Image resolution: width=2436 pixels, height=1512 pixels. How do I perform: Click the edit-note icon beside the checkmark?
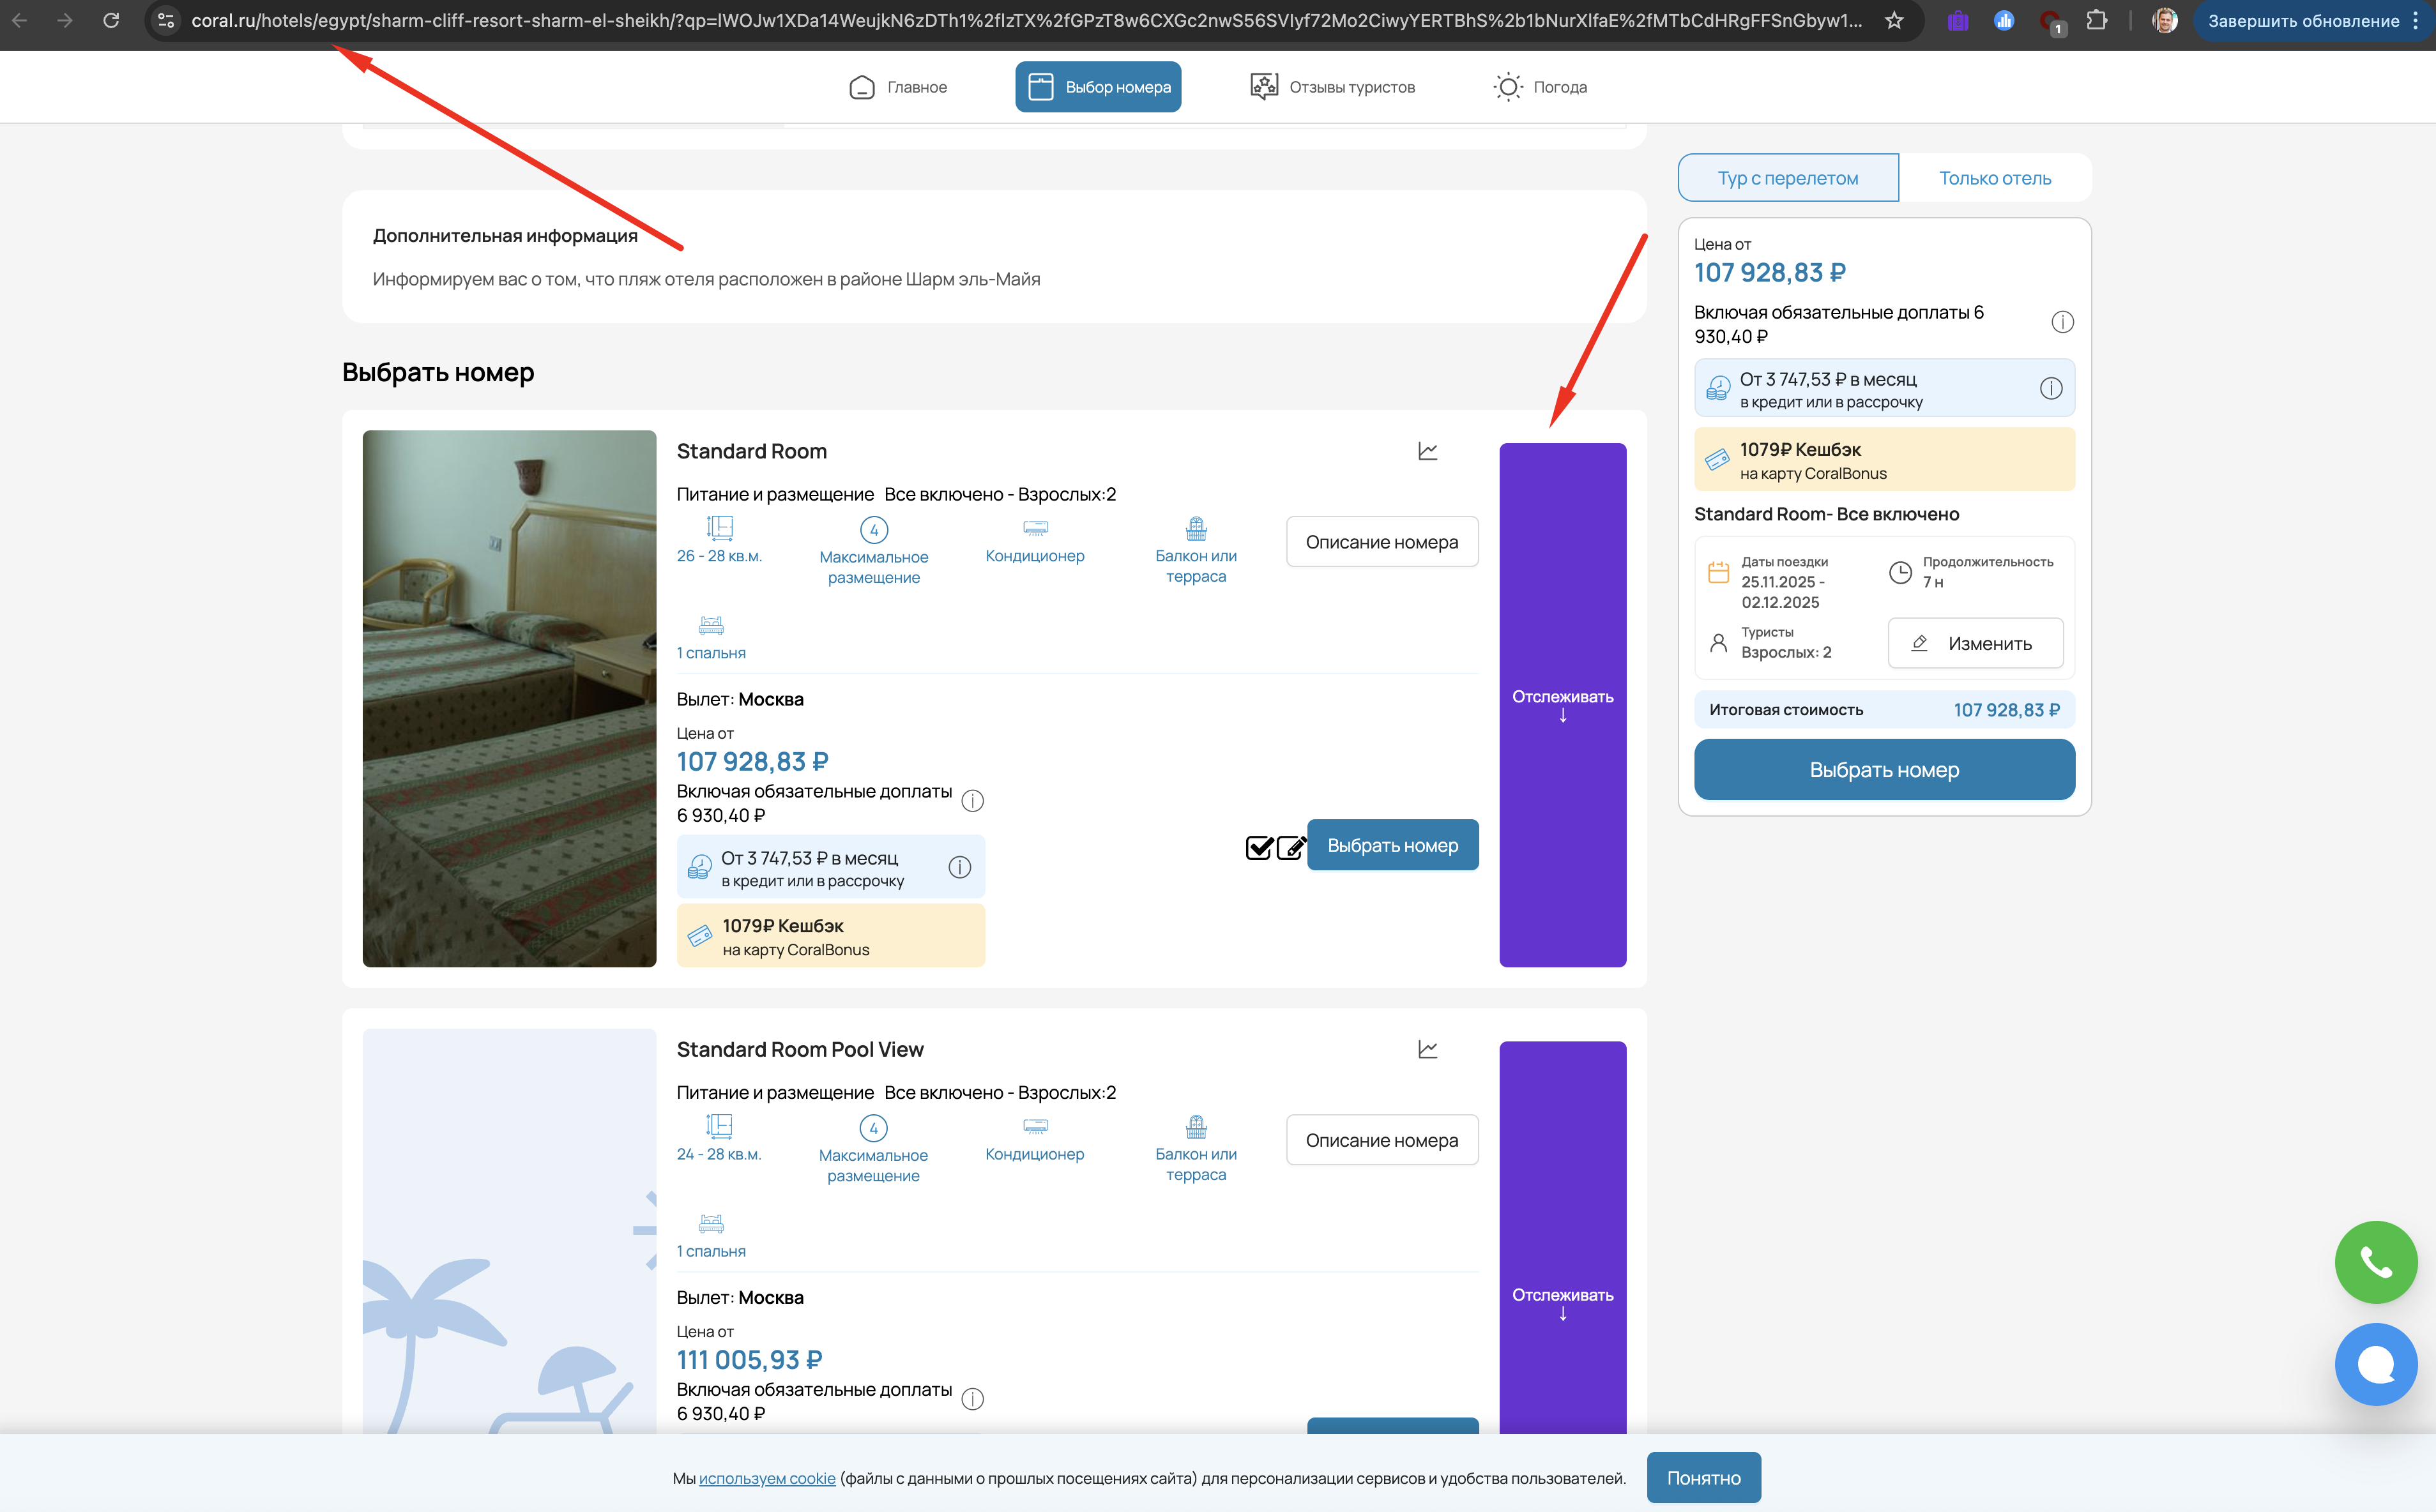point(1290,847)
